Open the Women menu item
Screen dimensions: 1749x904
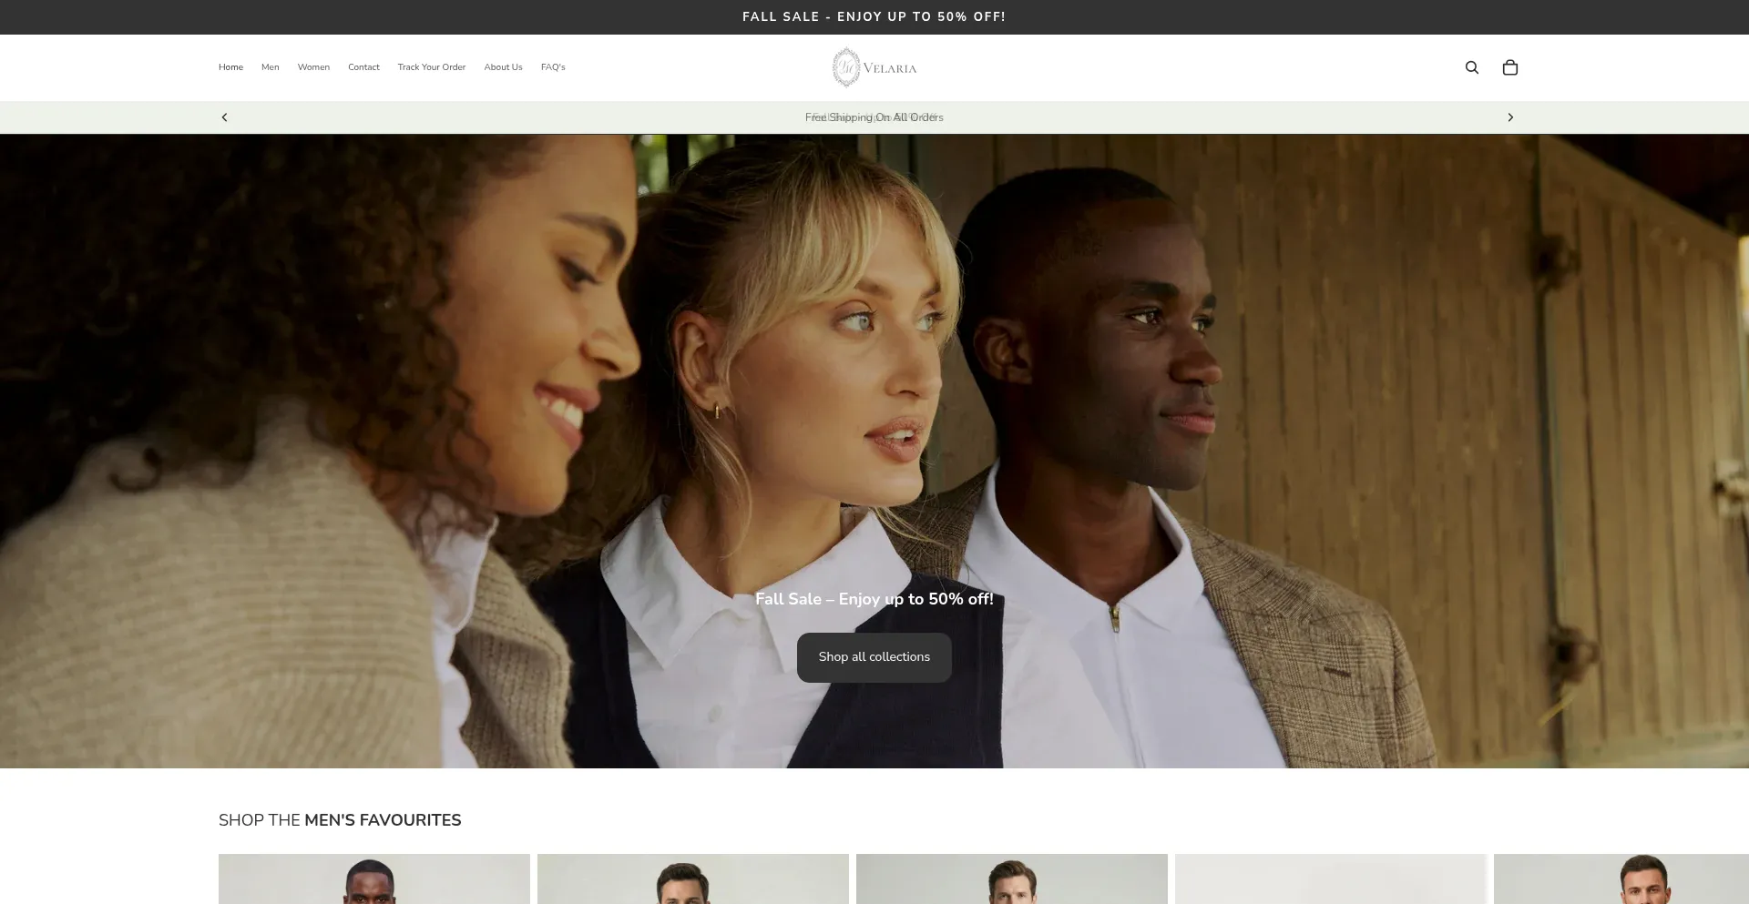point(313,67)
